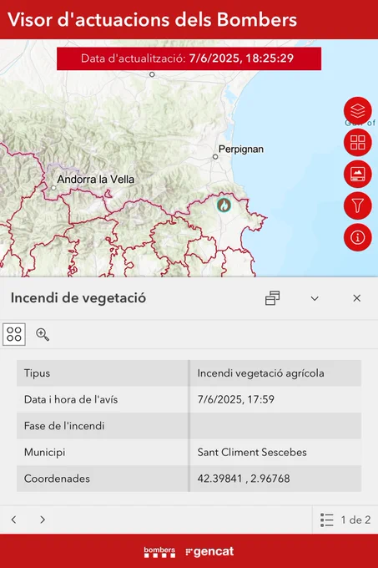378x568 pixels.
Task: Click the coordinates '42.39841 , 2.96768'
Action: pyautogui.click(x=244, y=479)
